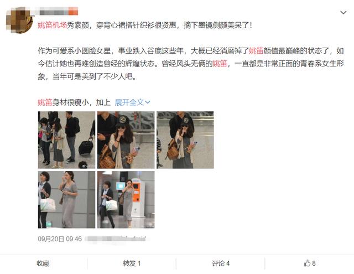Viewport: 354px width, 274px height.
Task: Click the small arrow beside 展开全文
Action: [x=148, y=102]
